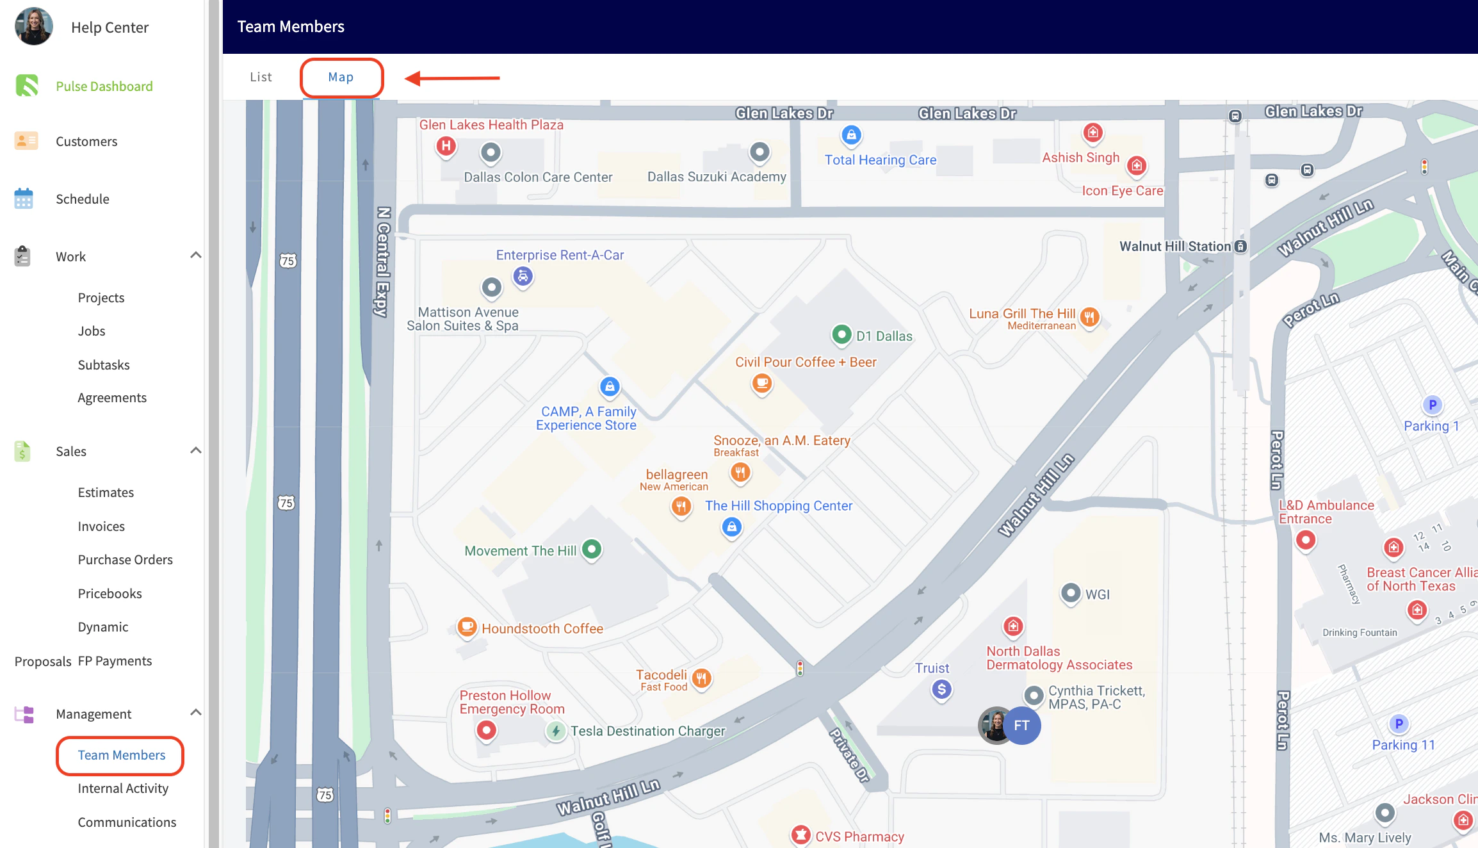
Task: Go to Pulse Dashboard
Action: coord(104,86)
